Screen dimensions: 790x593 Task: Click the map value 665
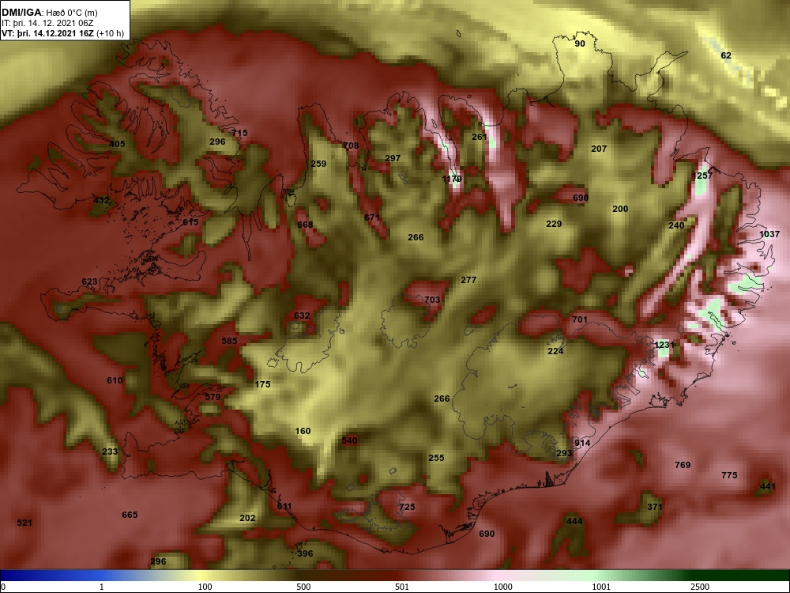(130, 515)
